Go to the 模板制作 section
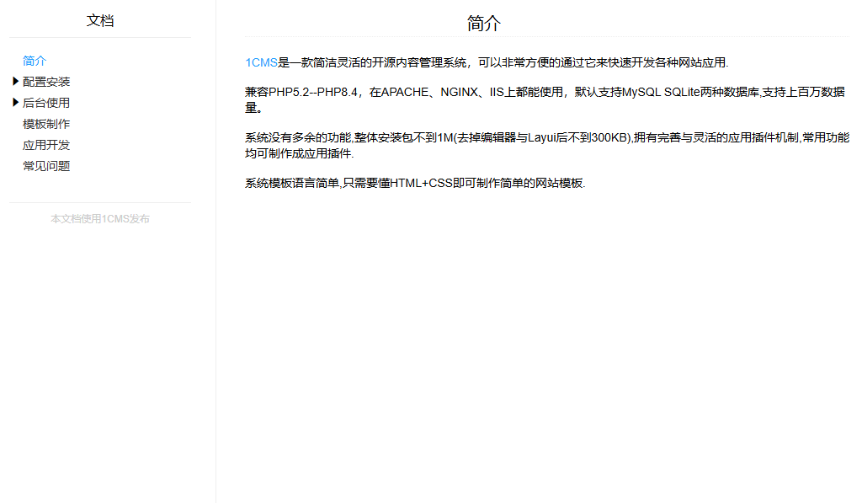The height and width of the screenshot is (503, 862). pyautogui.click(x=46, y=124)
